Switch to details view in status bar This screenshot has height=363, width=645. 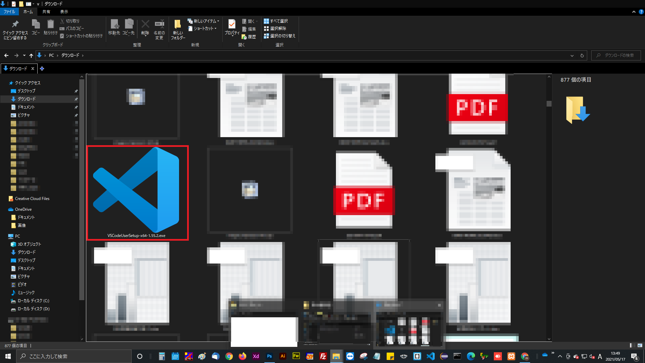[x=632, y=345]
